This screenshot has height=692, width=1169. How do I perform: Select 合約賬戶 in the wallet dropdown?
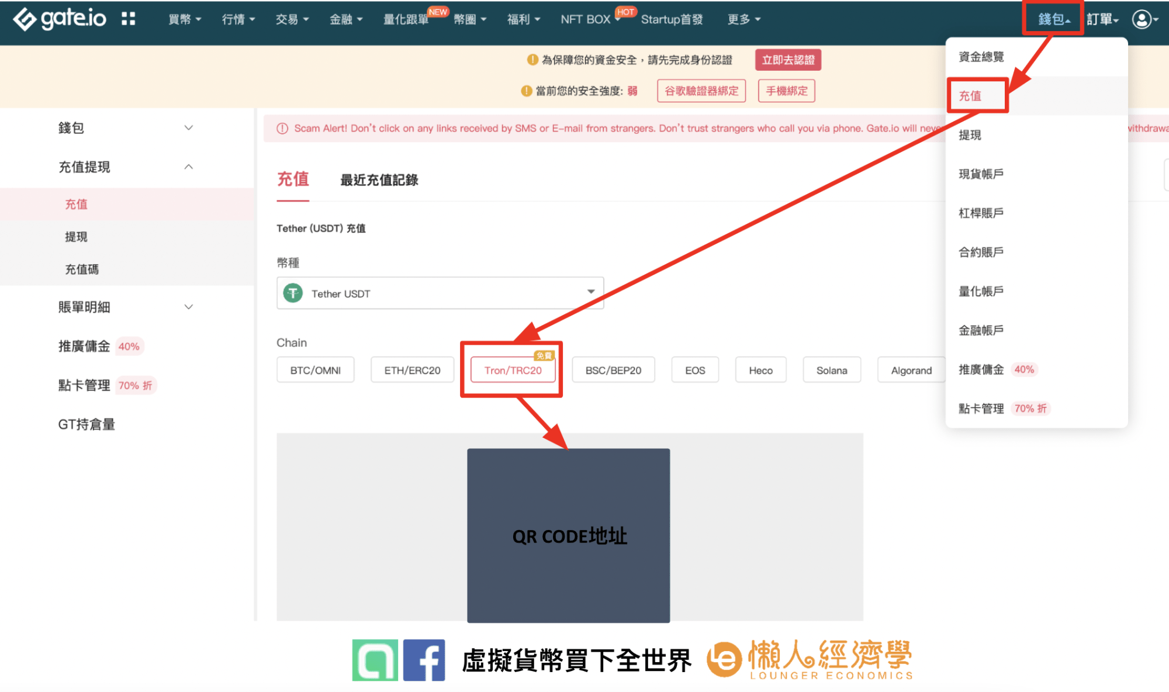click(x=1037, y=252)
